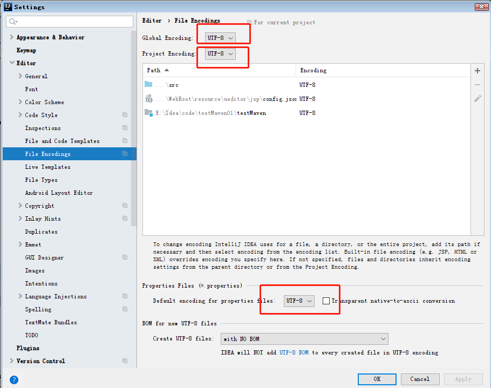Open properties files default encoding dropdown

pyautogui.click(x=299, y=301)
